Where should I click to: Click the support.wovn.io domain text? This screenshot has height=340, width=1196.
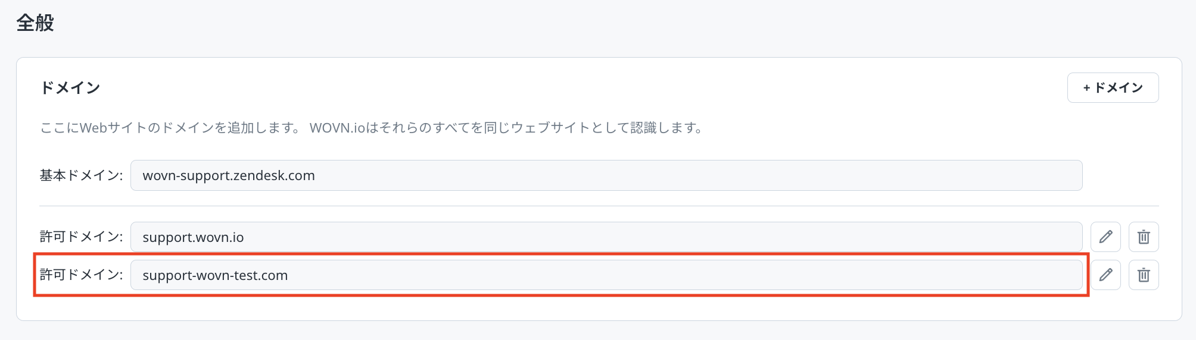(x=193, y=238)
